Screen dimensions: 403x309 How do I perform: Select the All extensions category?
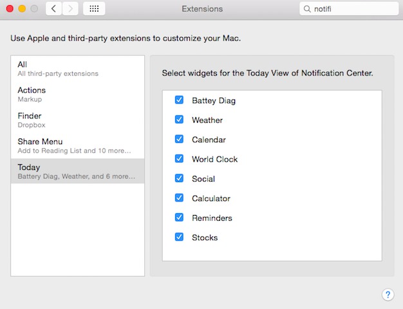tap(77, 68)
